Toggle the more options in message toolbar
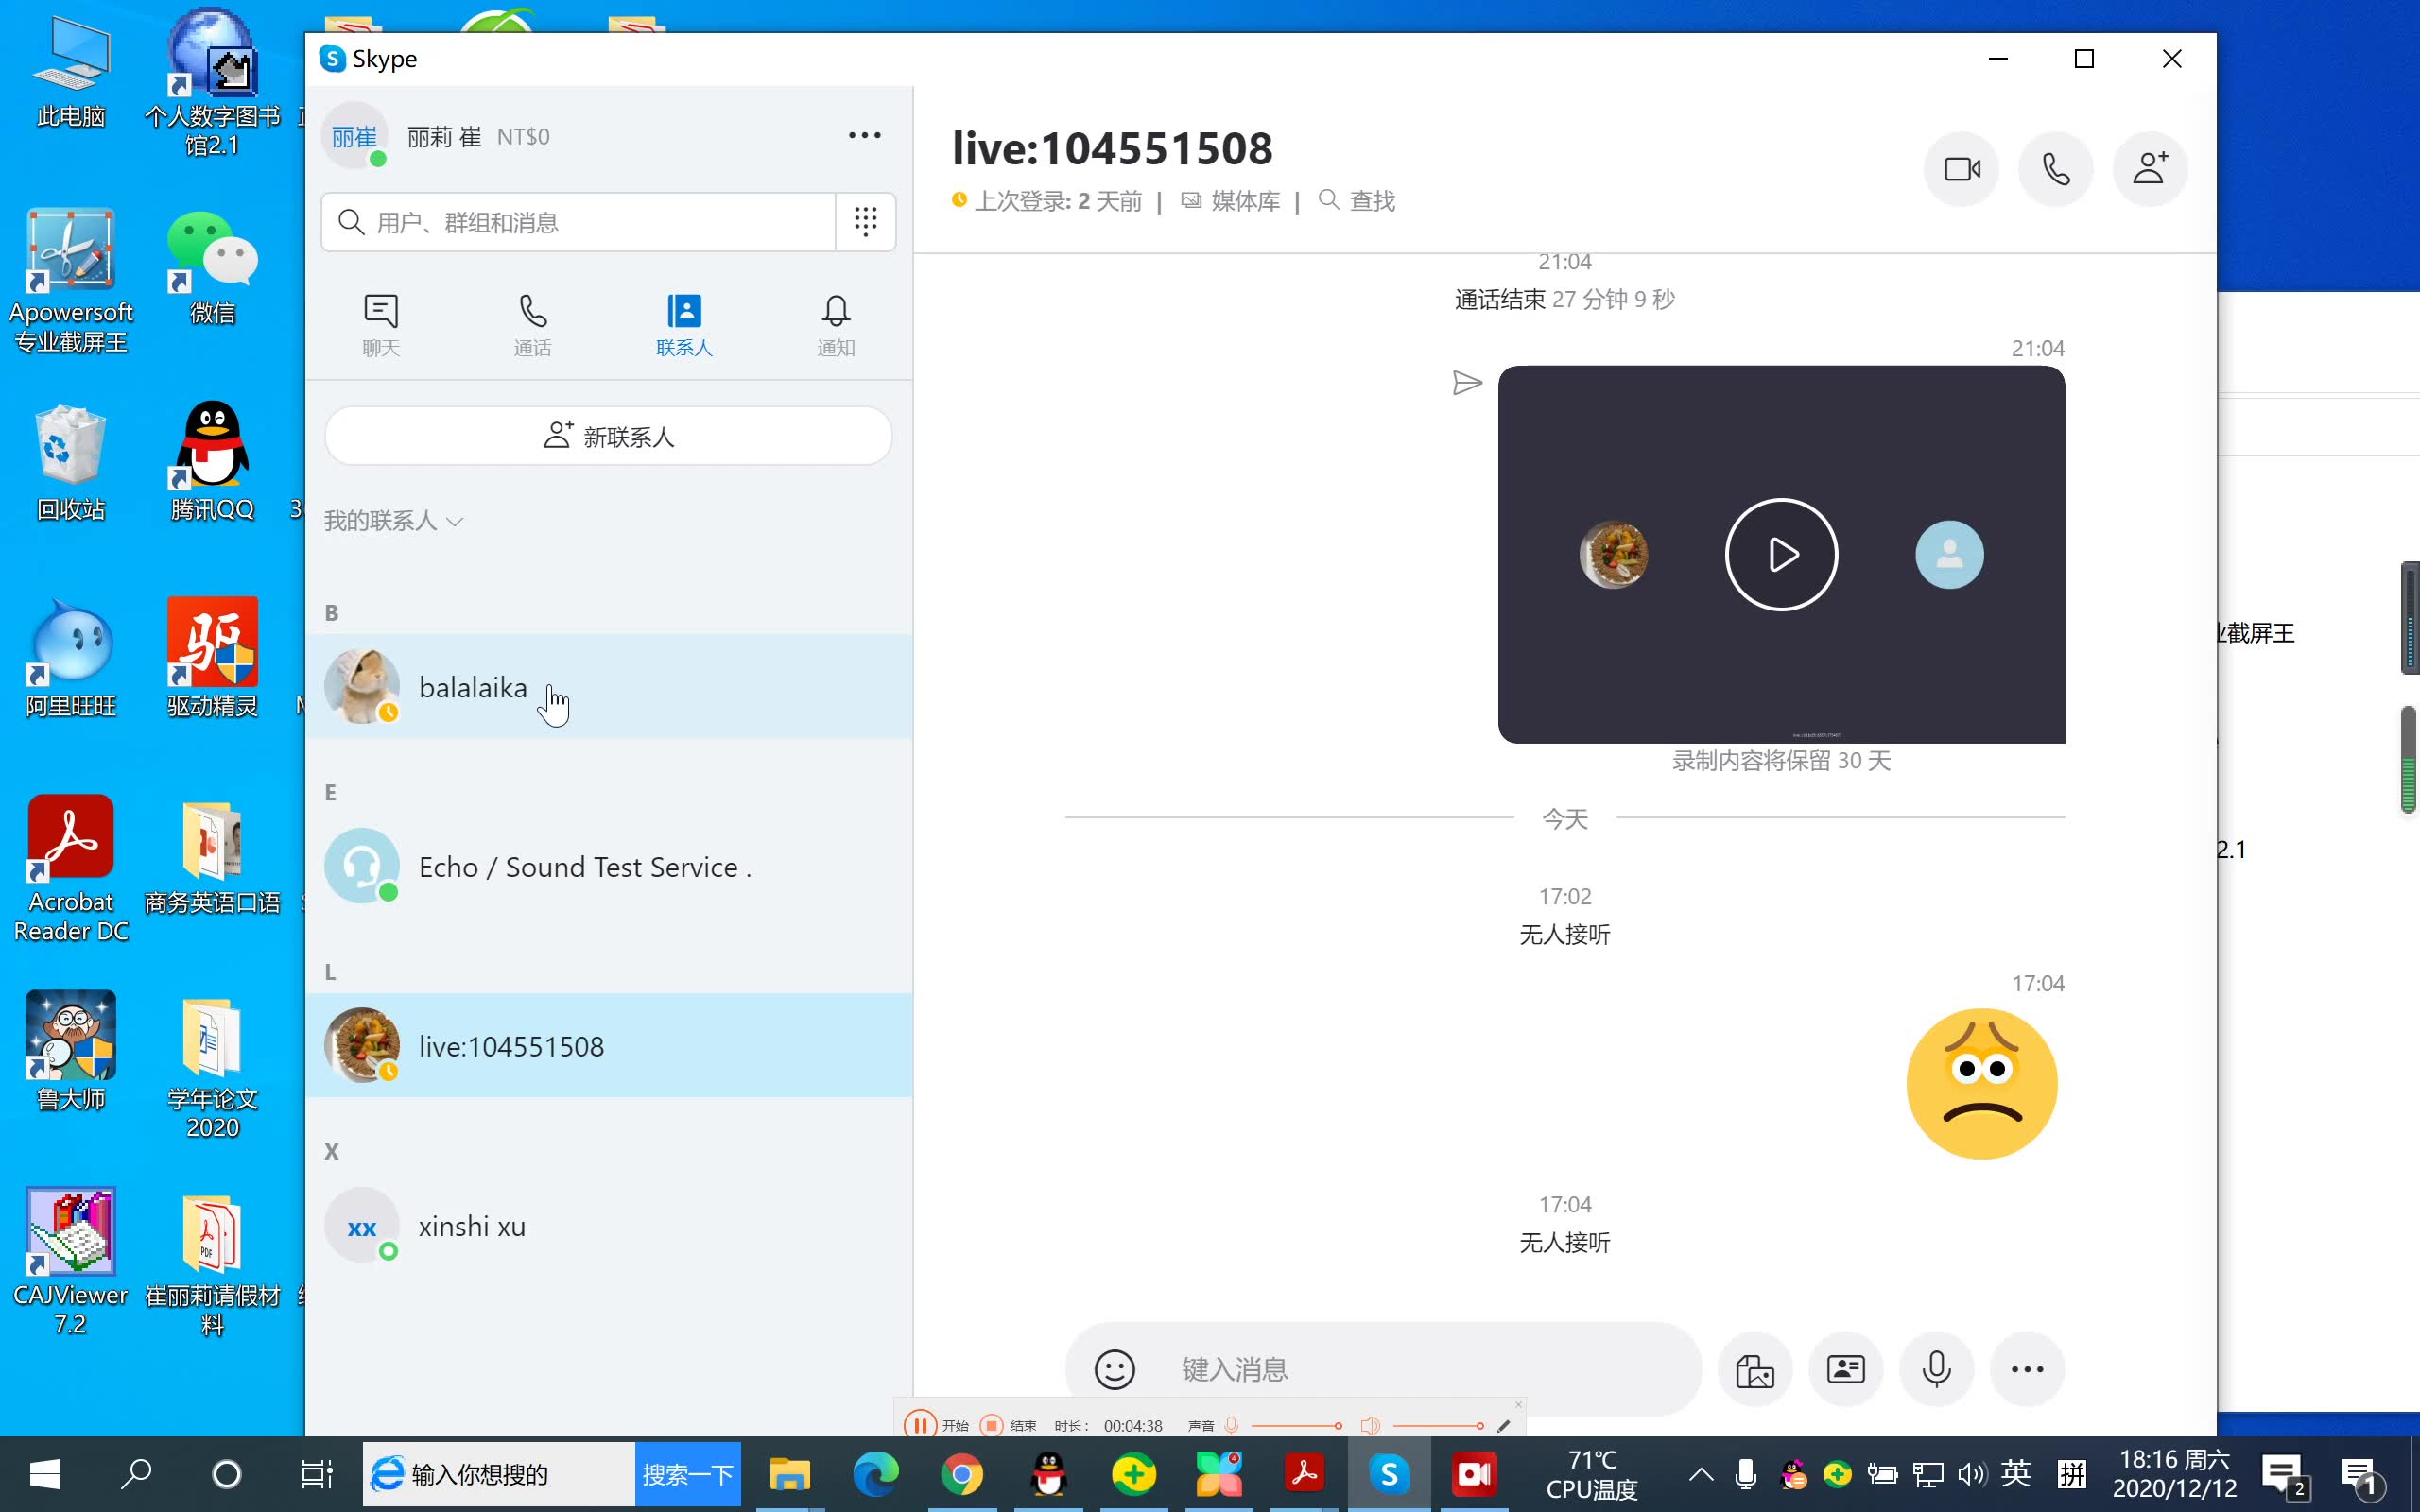This screenshot has height=1512, width=2420. pos(2026,1369)
